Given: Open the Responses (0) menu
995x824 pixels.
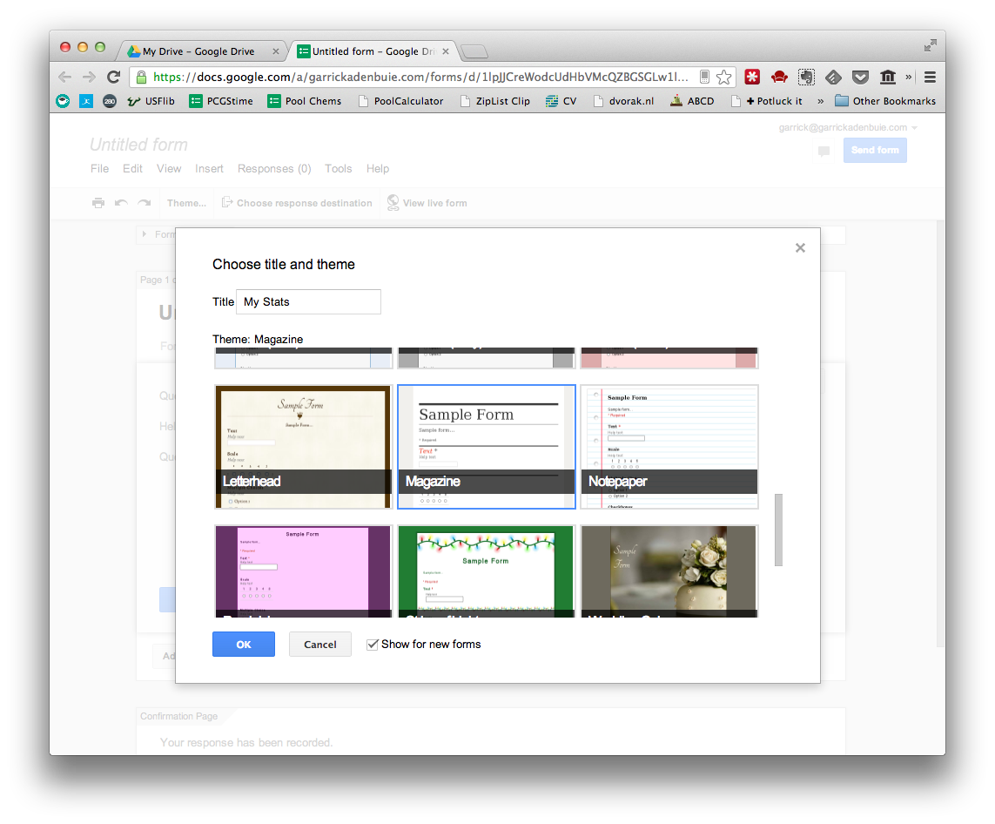Looking at the screenshot, I should click(274, 169).
